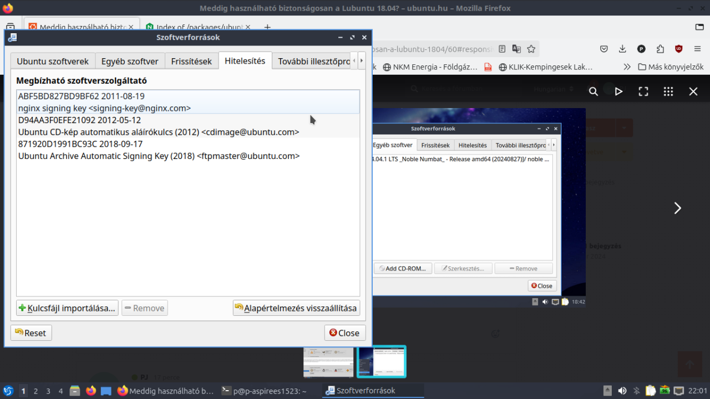Image resolution: width=710 pixels, height=399 pixels.
Task: Click the network icon in system tray
Action: pos(678,391)
